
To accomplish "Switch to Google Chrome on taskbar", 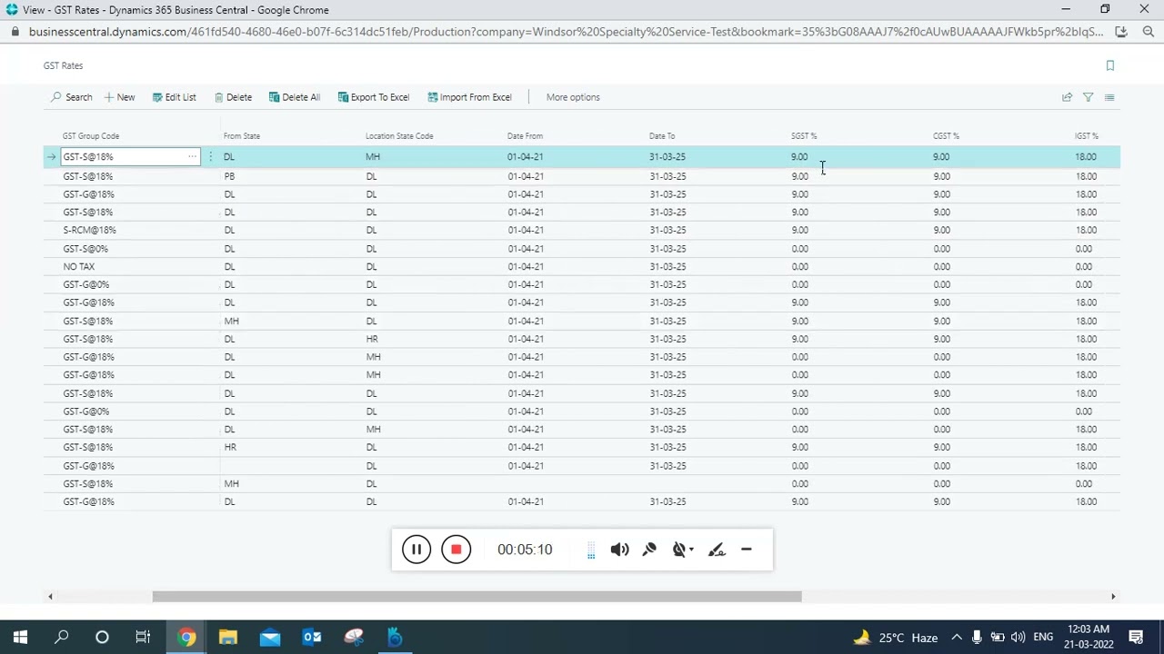I will [x=186, y=637].
